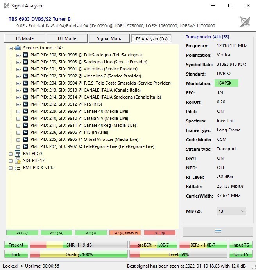The image size is (256, 270).
Task: Click the Locked uptime status bar text
Action: pos(31,266)
